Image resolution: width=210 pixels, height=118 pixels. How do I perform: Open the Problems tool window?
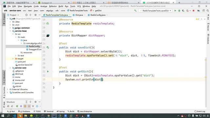[x=24, y=111]
